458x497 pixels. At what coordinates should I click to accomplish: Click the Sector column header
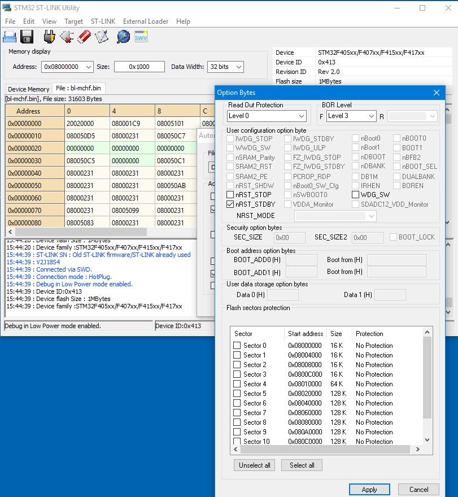(258, 333)
